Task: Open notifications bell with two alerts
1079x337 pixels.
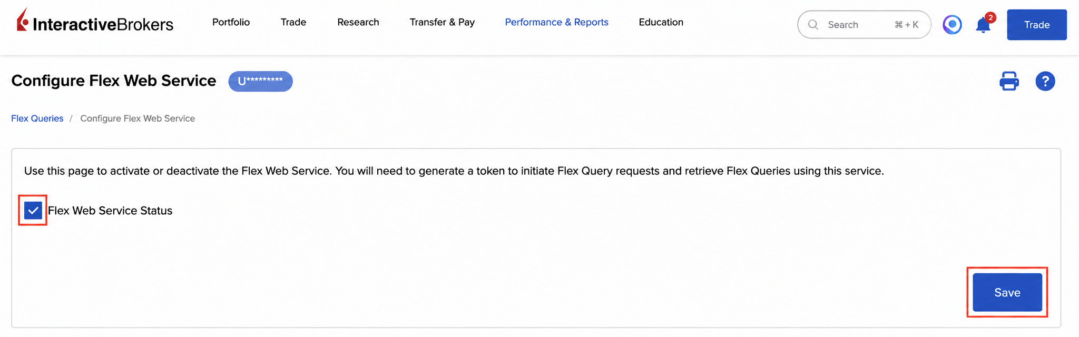Action: click(984, 24)
